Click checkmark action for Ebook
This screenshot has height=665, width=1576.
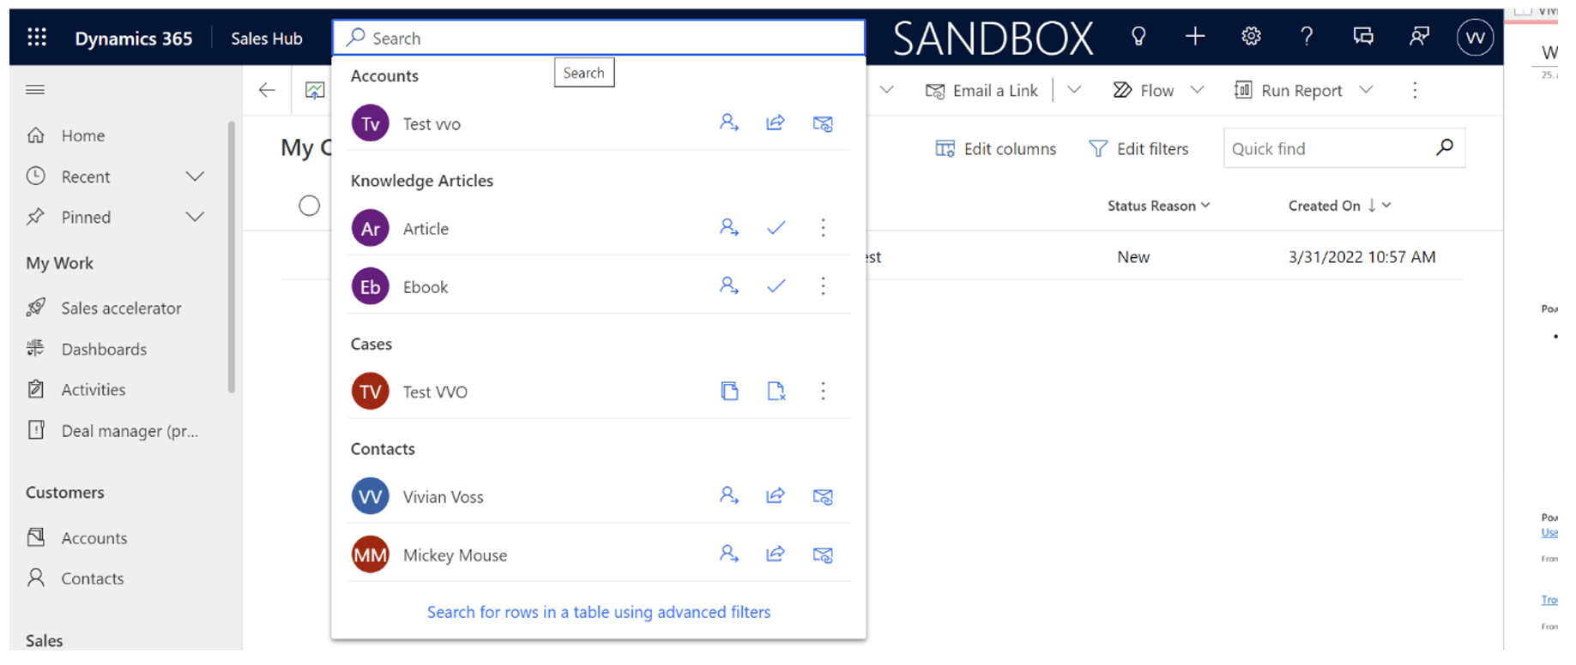(x=776, y=286)
